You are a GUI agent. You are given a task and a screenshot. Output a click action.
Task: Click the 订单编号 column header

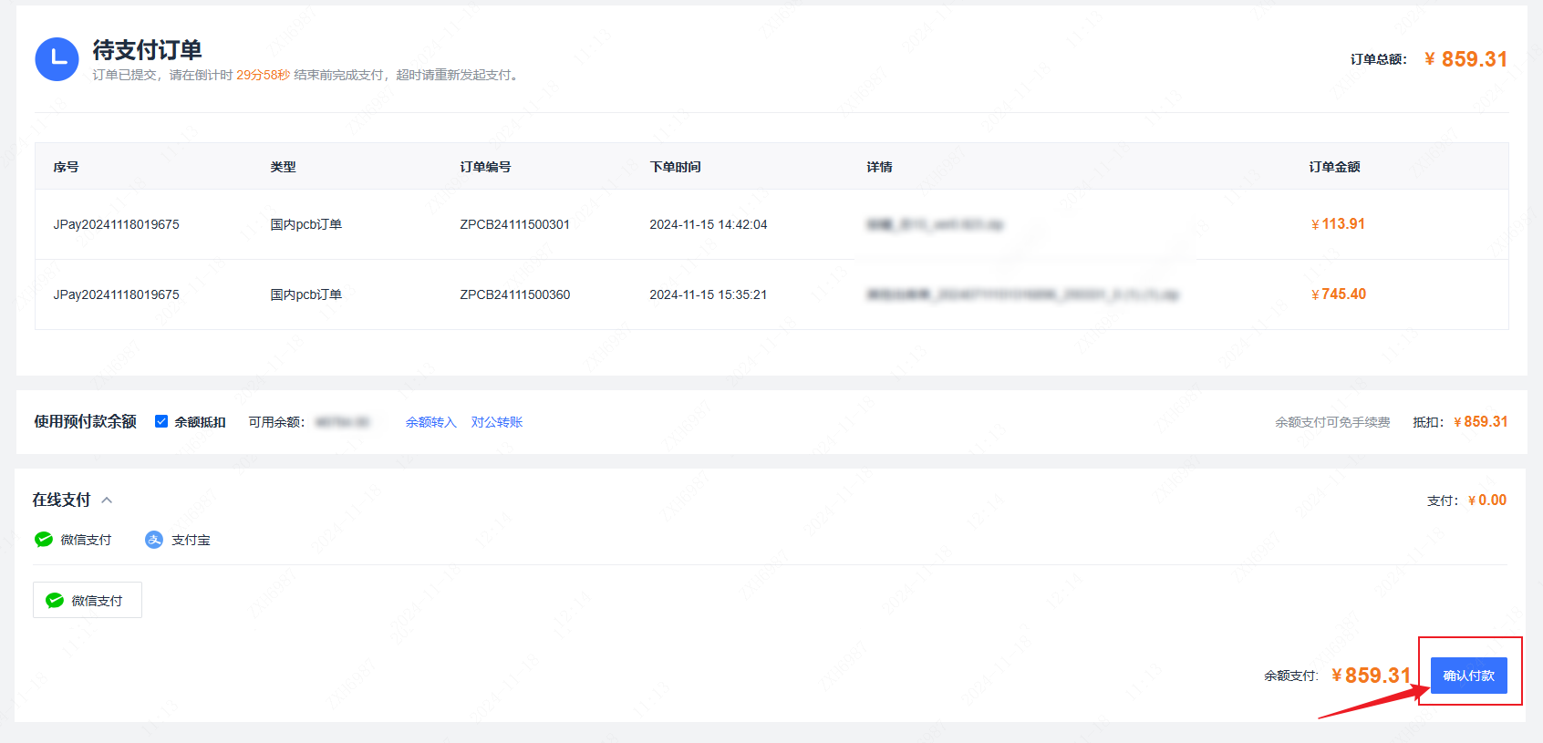pos(485,167)
